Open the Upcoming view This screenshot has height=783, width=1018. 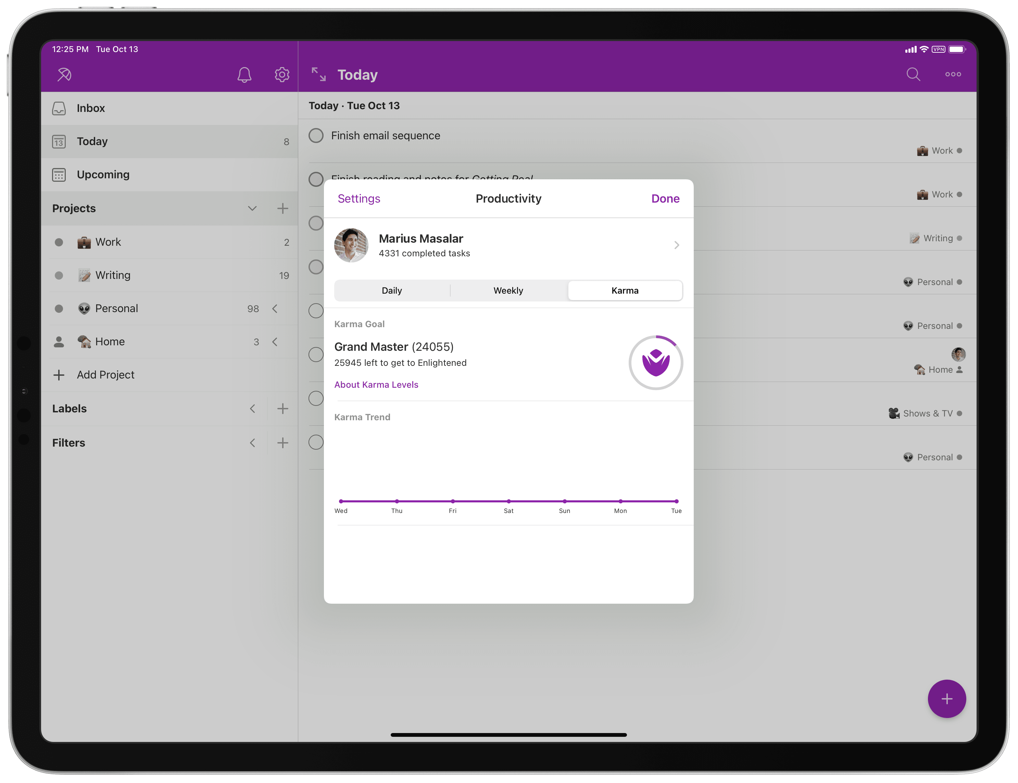click(169, 175)
